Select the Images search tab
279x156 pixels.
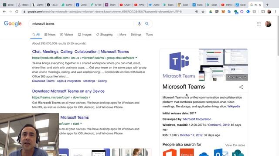click(85, 35)
